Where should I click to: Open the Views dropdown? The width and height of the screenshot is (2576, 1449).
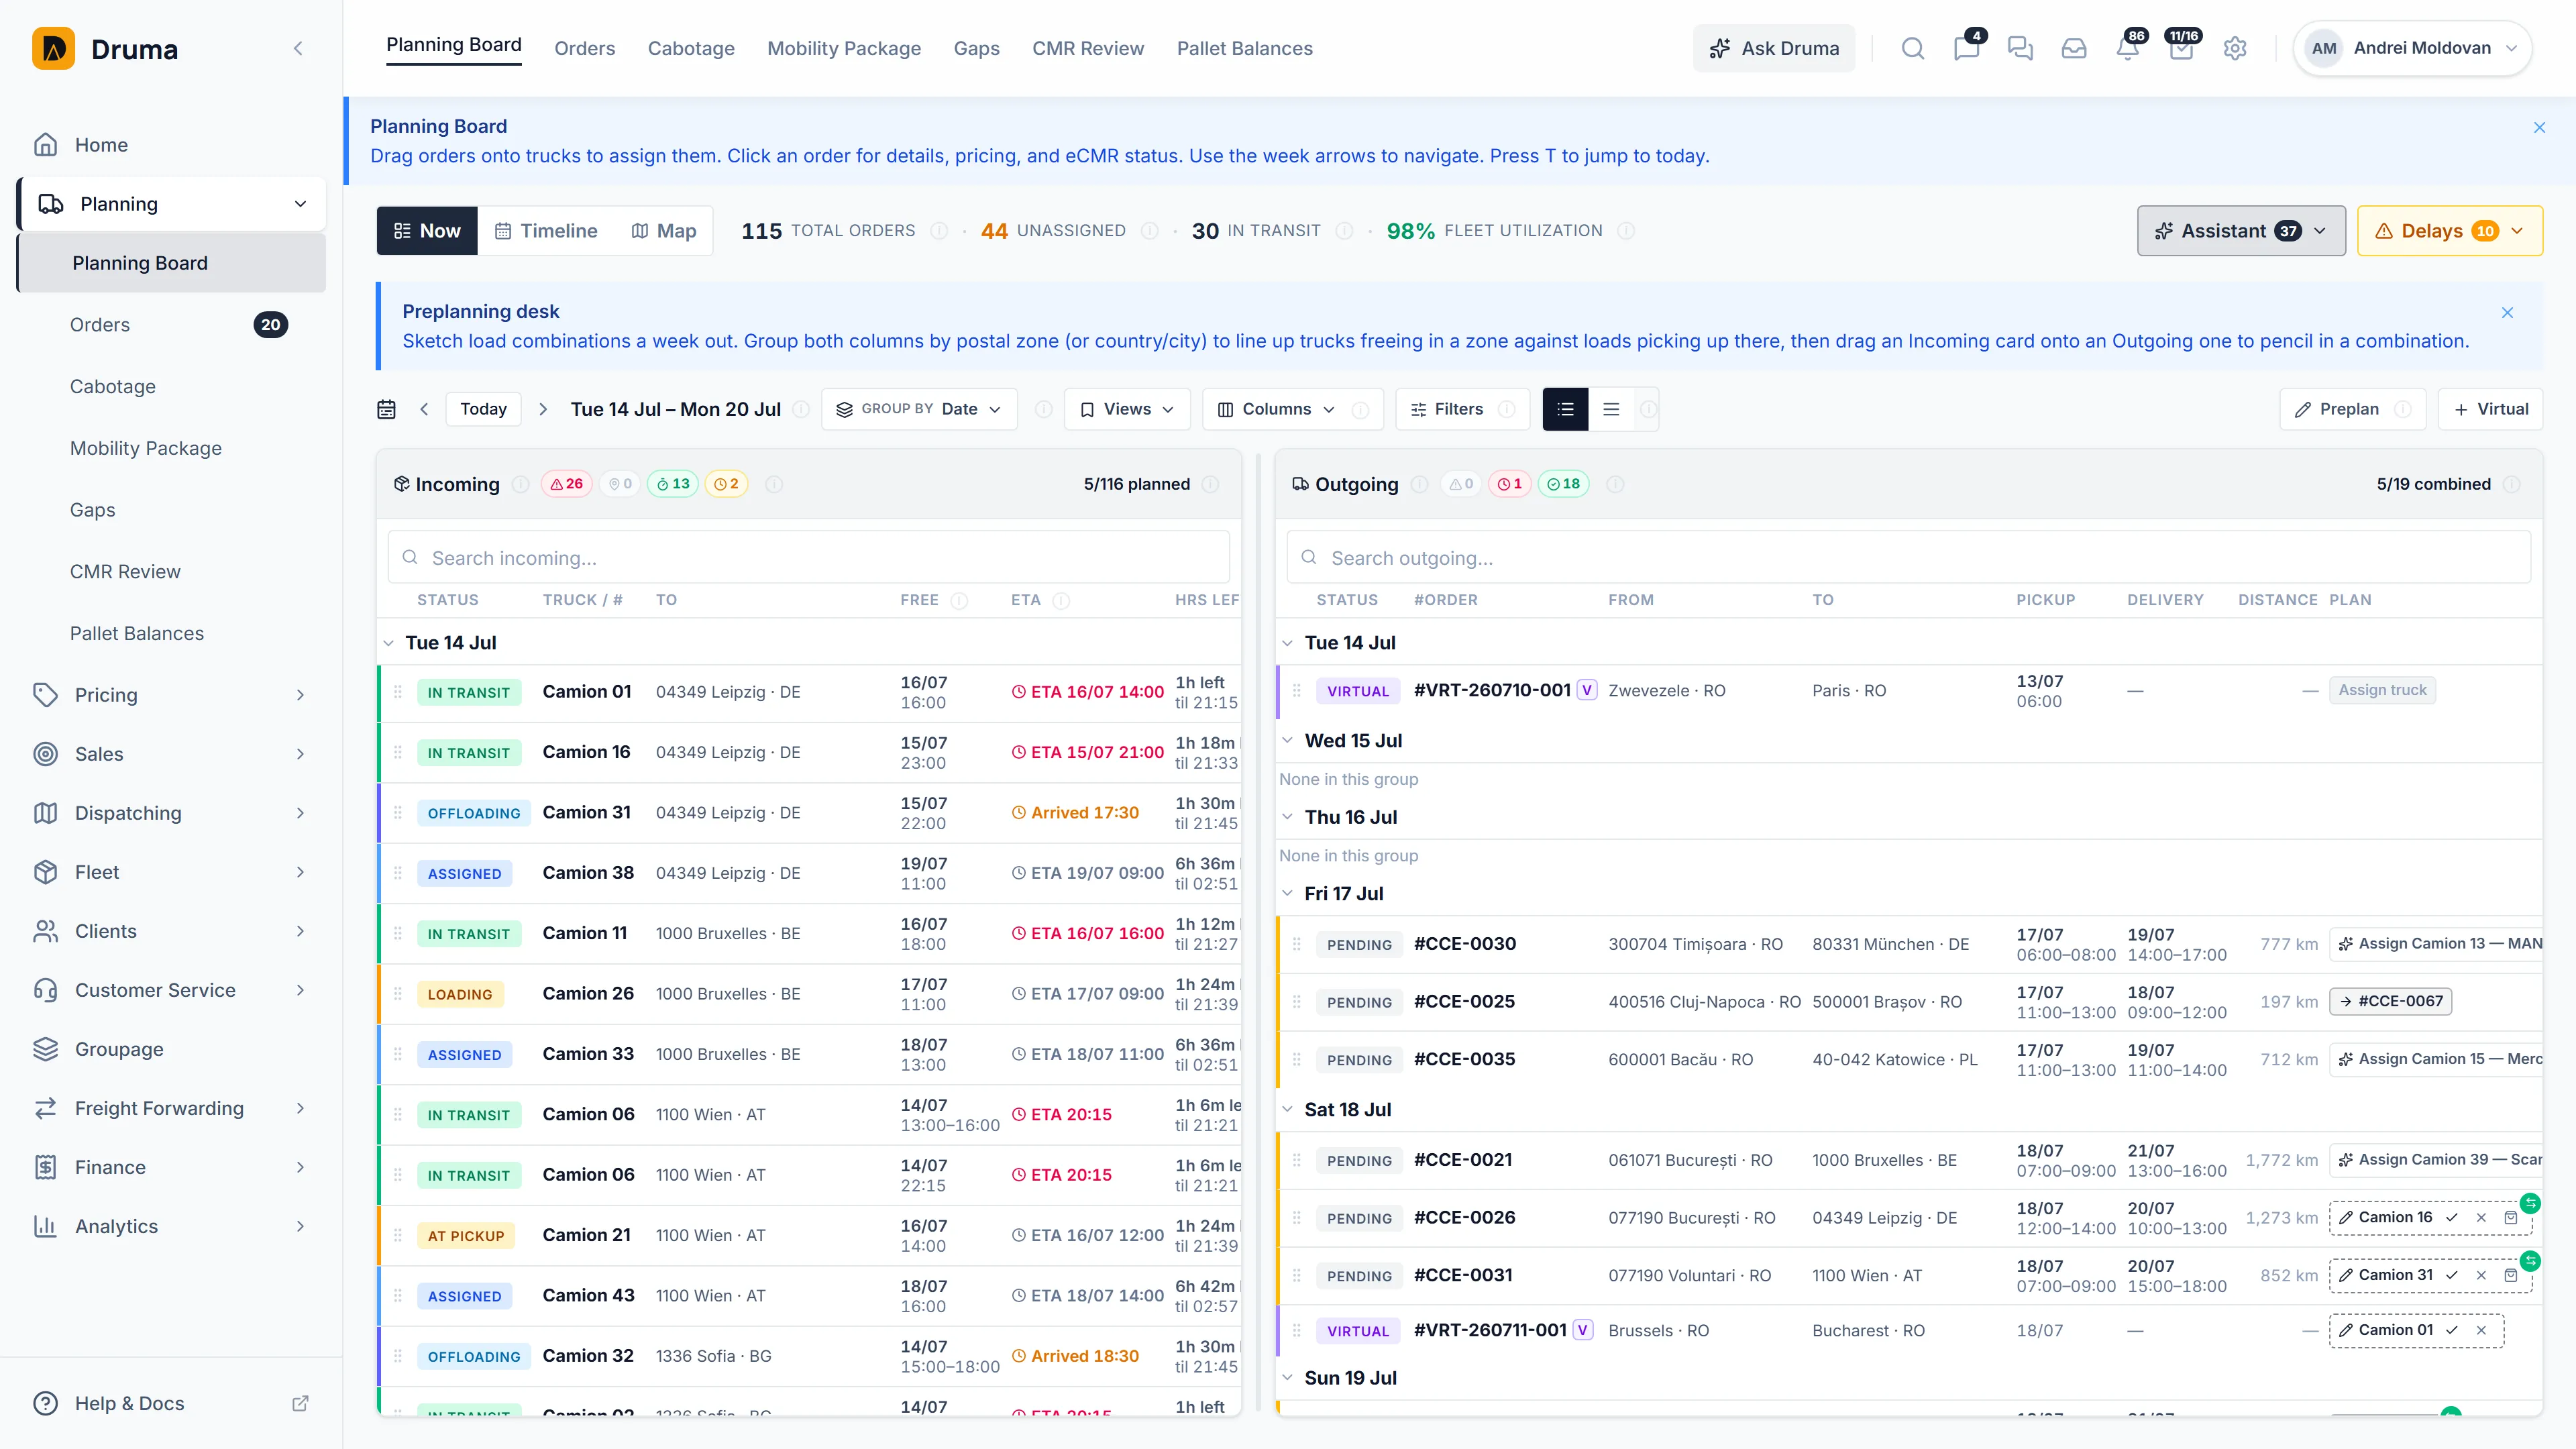point(1127,409)
